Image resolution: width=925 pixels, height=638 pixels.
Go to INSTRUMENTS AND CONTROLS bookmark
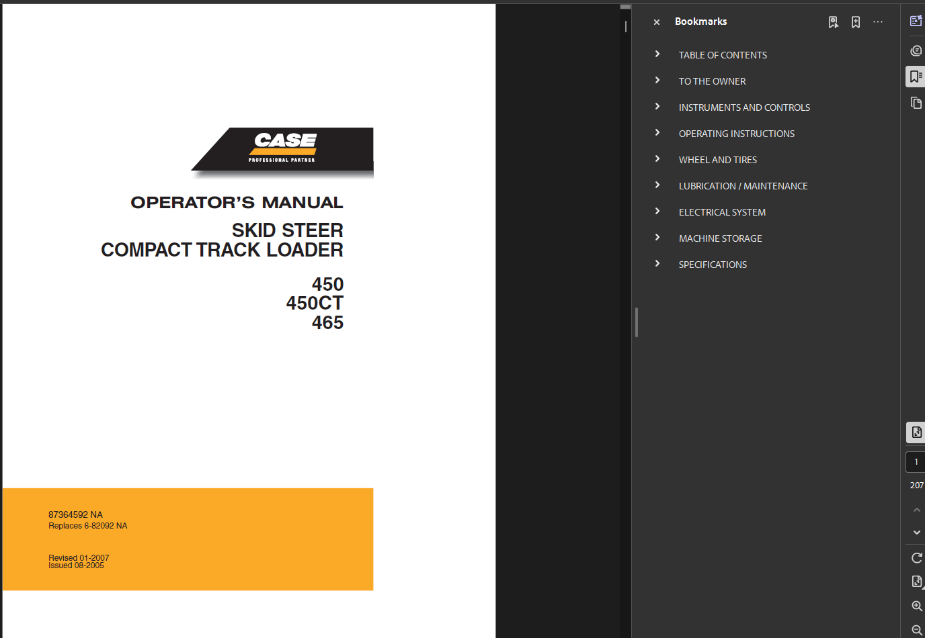coord(744,107)
